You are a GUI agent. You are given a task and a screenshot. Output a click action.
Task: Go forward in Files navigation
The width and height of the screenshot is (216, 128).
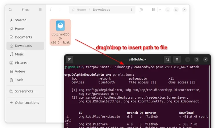(60, 10)
